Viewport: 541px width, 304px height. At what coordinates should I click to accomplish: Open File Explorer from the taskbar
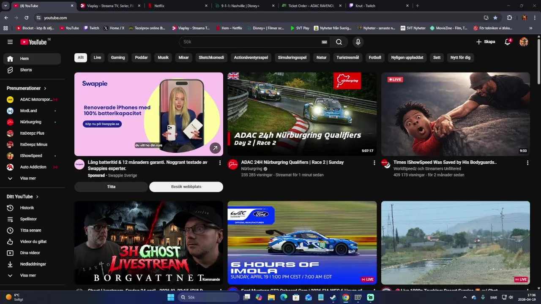[271, 297]
